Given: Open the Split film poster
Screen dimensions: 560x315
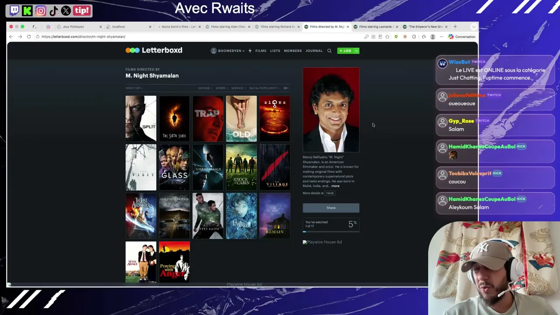Looking at the screenshot, I should (141, 119).
